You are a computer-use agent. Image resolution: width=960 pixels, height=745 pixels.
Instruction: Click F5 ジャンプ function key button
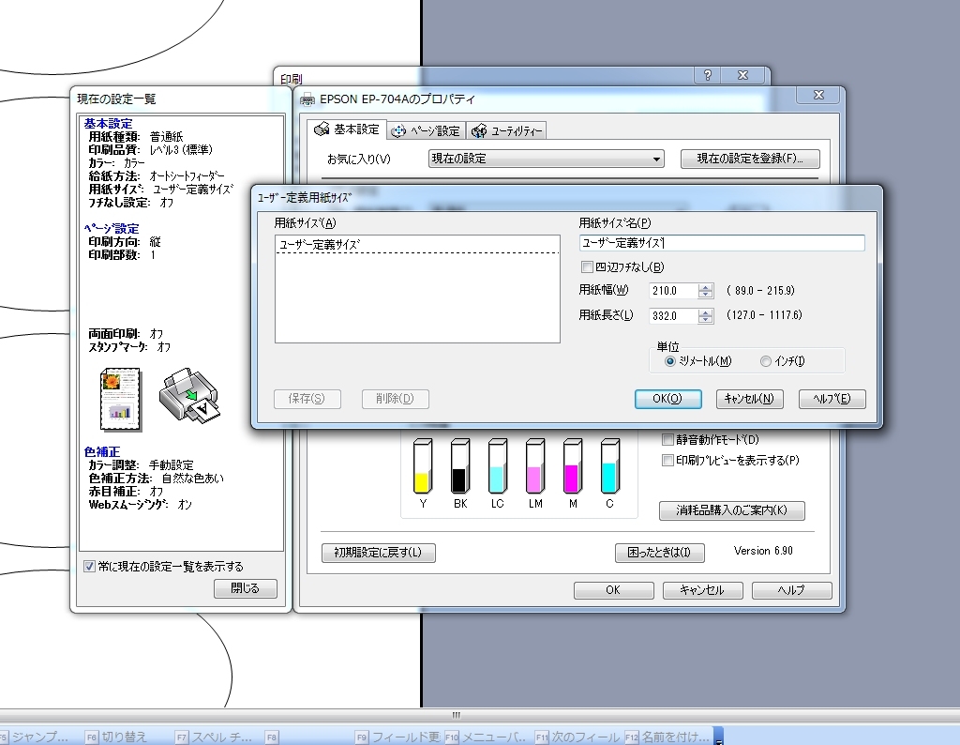point(34,737)
